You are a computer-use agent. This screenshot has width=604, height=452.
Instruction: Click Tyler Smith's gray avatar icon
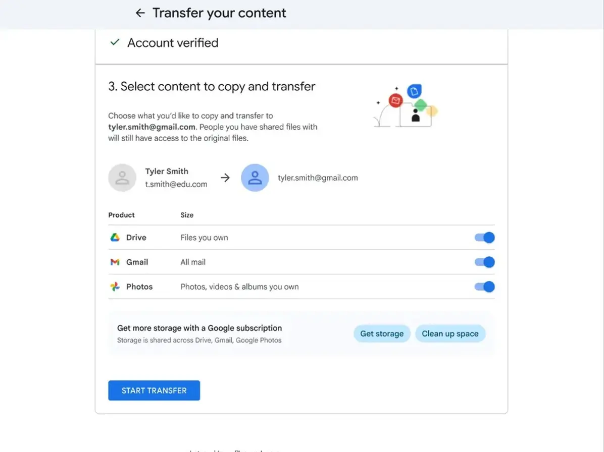click(x=122, y=178)
